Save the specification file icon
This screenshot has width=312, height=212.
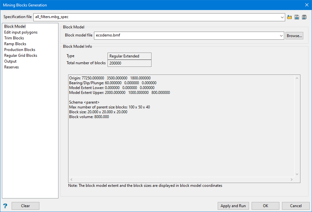coord(297,17)
